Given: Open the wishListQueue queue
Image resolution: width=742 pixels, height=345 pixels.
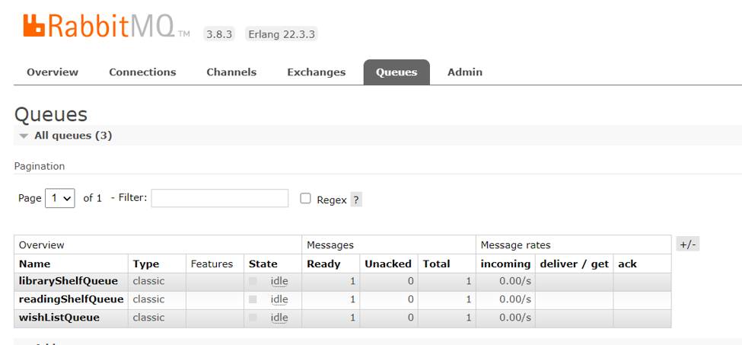Looking at the screenshot, I should click(x=59, y=317).
